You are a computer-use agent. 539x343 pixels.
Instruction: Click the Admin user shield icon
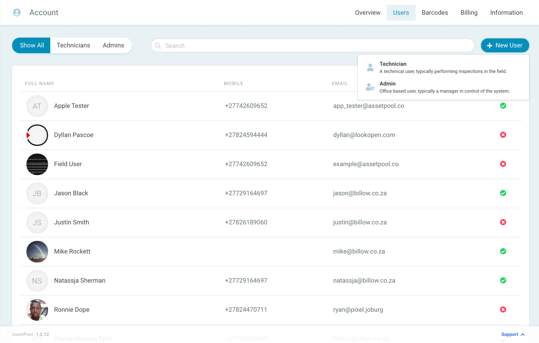coord(370,87)
